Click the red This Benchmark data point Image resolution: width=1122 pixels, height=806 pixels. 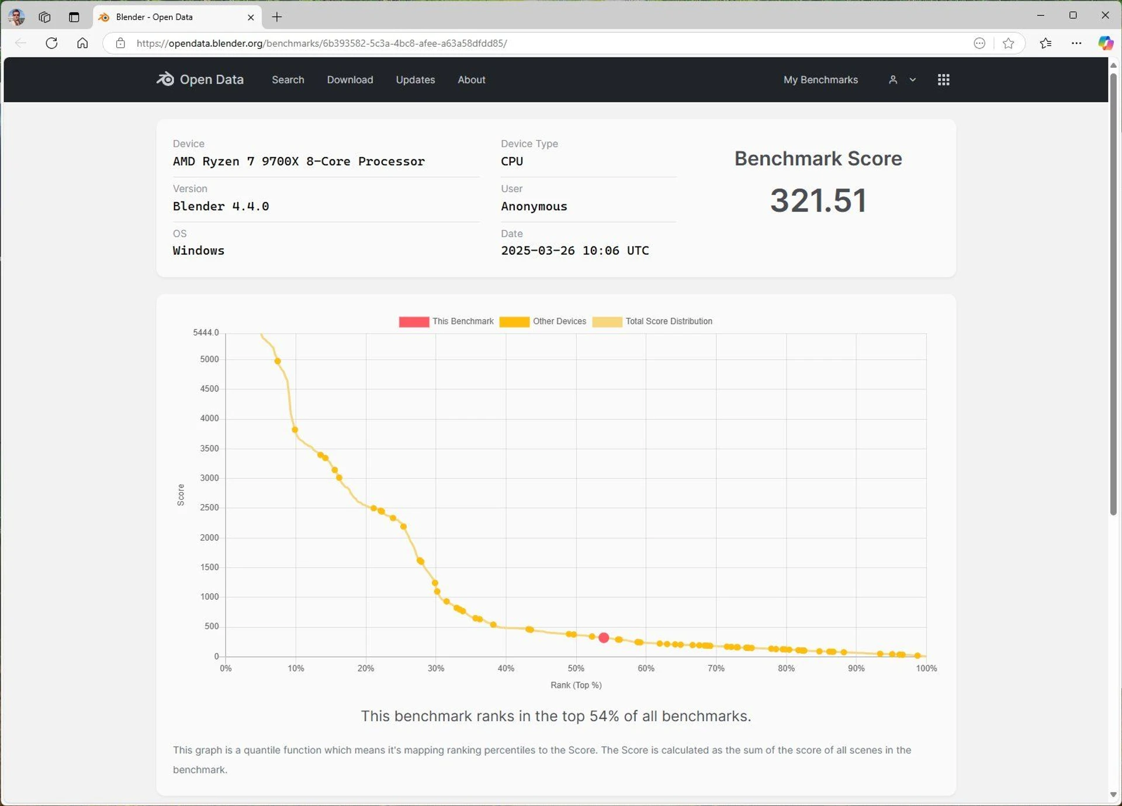coord(604,638)
